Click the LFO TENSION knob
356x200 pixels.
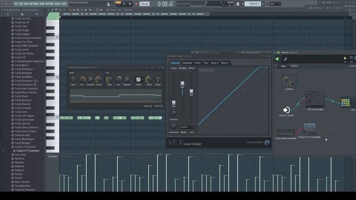pos(127,79)
